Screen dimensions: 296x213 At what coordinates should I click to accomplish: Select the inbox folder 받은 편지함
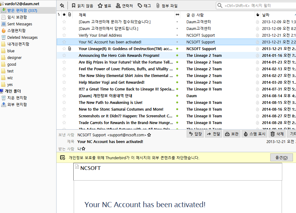click(28, 10)
